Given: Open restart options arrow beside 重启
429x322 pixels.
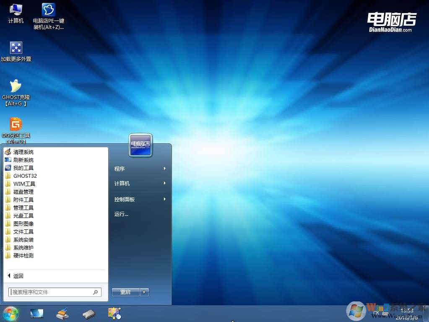Looking at the screenshot, I should (x=145, y=292).
